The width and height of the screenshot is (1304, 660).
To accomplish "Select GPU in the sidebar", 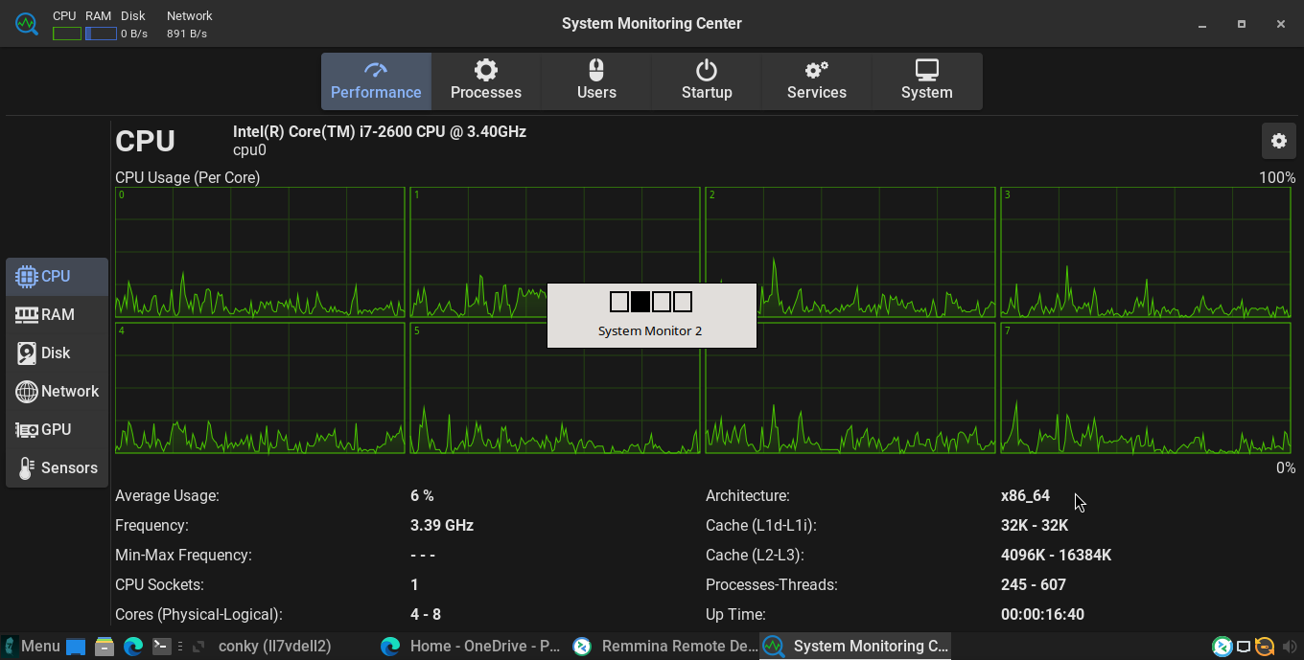I will [57, 429].
